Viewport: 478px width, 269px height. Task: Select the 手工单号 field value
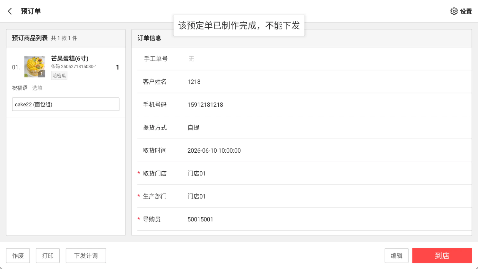[191, 59]
